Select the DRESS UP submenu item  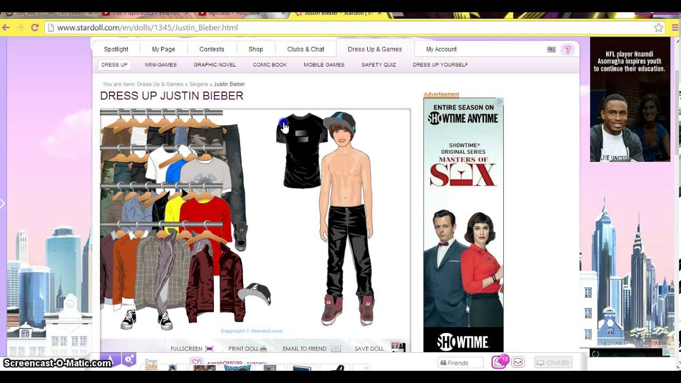tap(114, 65)
